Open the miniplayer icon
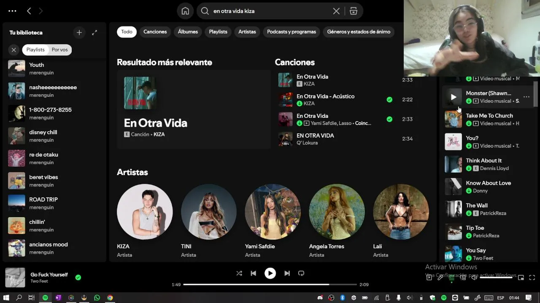 (x=521, y=277)
